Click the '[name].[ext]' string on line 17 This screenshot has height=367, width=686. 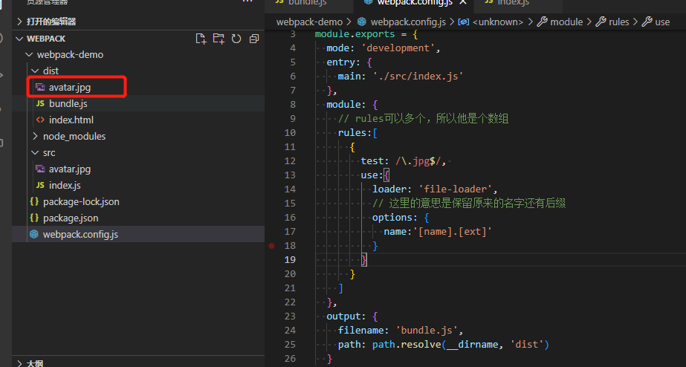pos(453,231)
